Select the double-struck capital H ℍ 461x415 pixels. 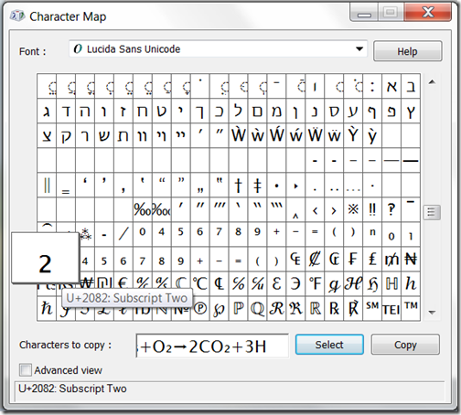(x=391, y=283)
